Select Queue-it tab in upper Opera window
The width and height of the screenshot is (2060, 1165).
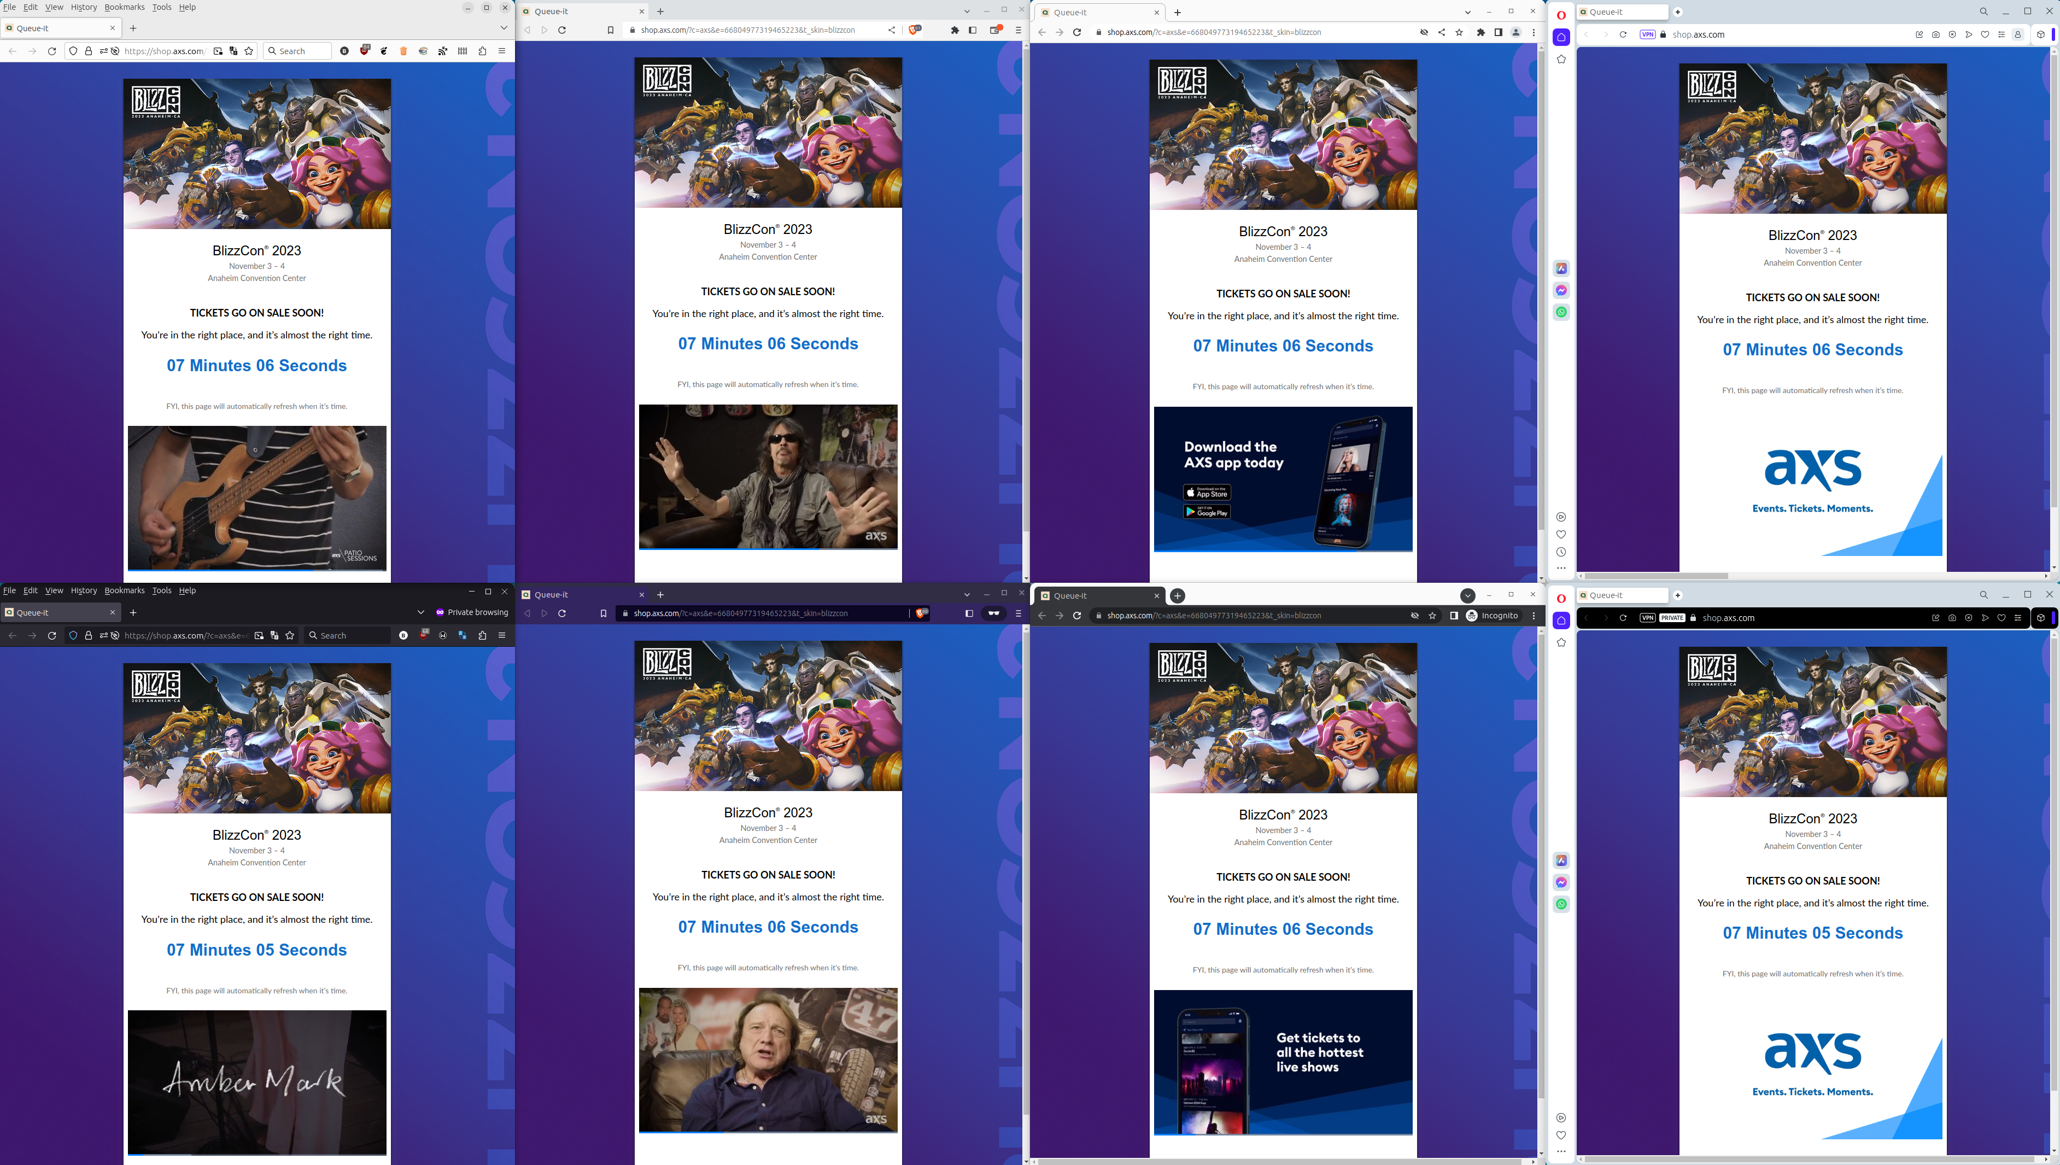click(1623, 12)
